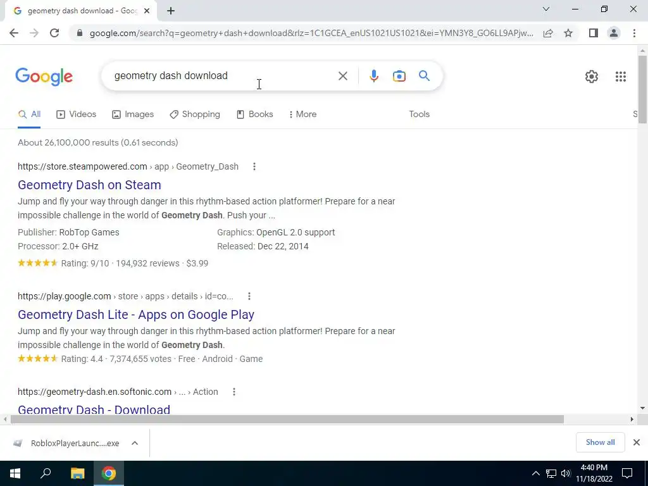The image size is (648, 486).
Task: Open the Chrome three-dot menu
Action: pyautogui.click(x=634, y=33)
